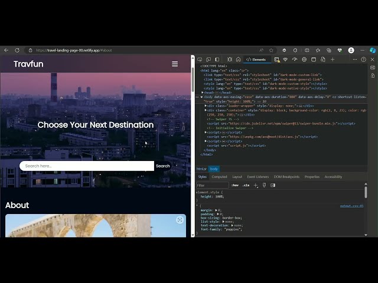Select the body breadcrumb
The height and width of the screenshot is (283, 378).
coord(214,169)
